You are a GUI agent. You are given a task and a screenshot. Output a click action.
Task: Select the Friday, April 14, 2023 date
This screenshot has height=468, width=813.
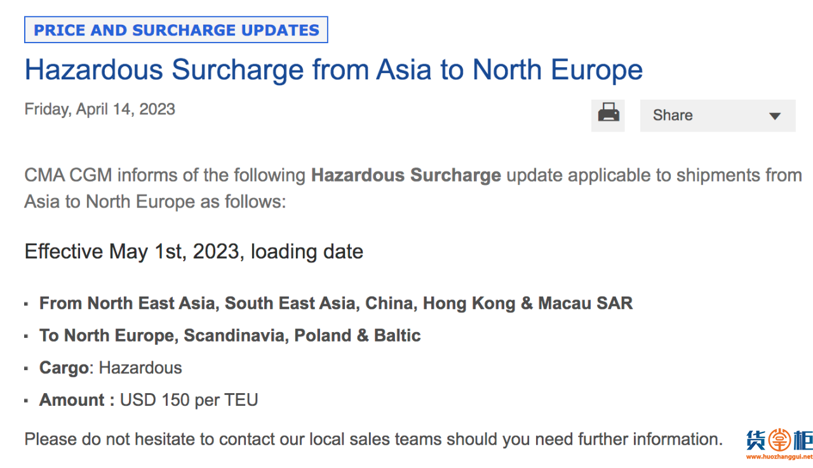click(x=100, y=109)
